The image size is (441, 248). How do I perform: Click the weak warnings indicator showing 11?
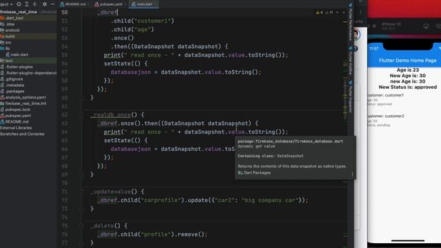329,12
